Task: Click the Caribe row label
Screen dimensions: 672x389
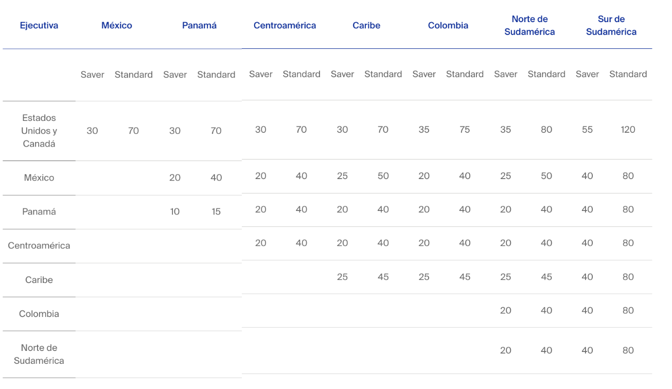Action: click(39, 280)
